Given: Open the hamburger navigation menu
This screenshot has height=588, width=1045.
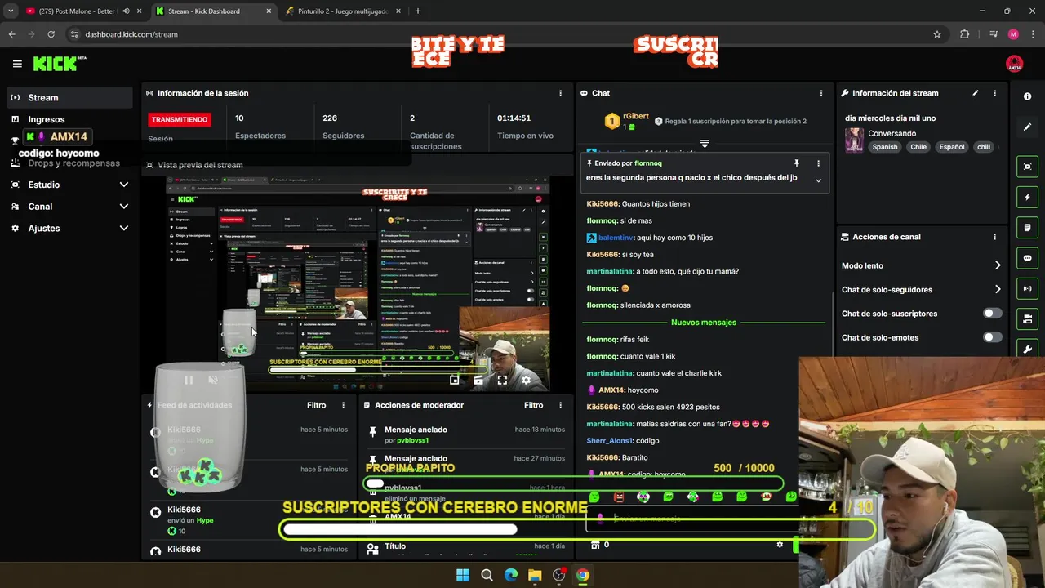Looking at the screenshot, I should (17, 64).
